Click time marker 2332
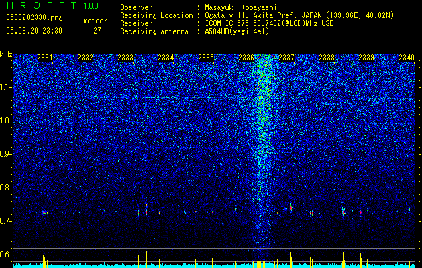This screenshot has width=422, height=268. click(85, 58)
